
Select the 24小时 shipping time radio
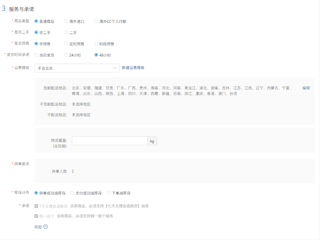click(66, 55)
